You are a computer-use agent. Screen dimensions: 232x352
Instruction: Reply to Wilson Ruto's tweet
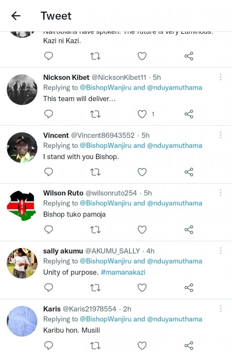coord(49,229)
